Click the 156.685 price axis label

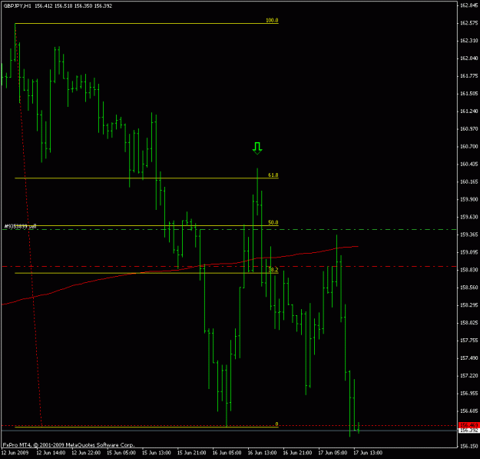(469, 411)
